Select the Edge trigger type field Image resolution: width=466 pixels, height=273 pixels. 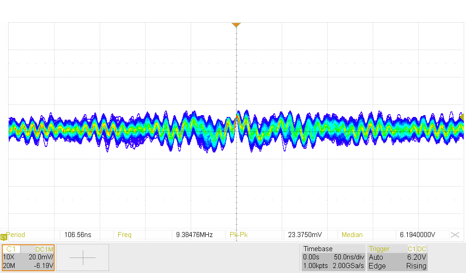tap(377, 266)
